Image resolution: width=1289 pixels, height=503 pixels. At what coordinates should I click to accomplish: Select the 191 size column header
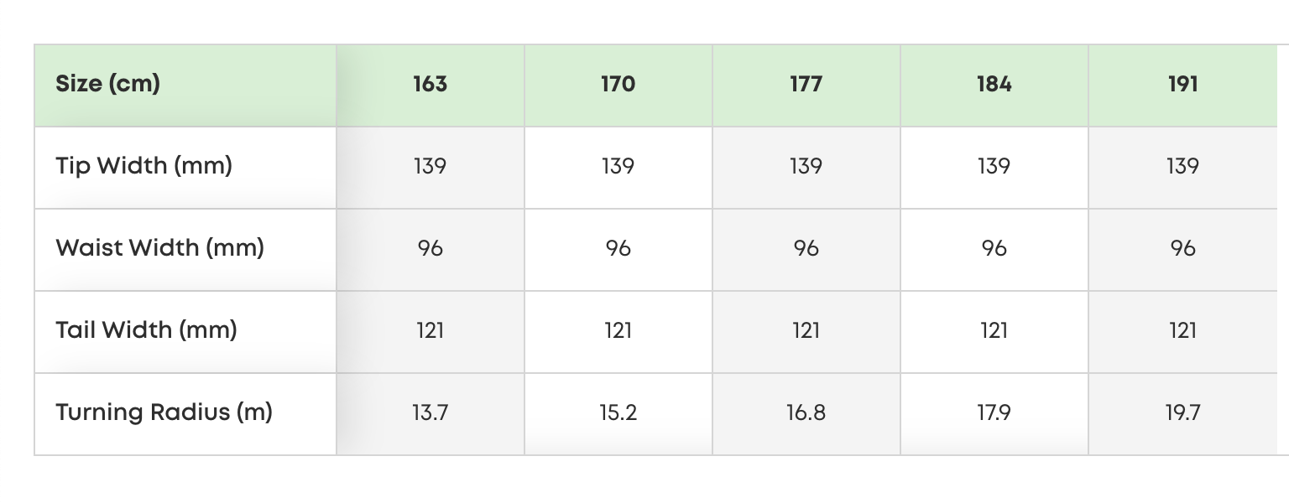click(1183, 86)
